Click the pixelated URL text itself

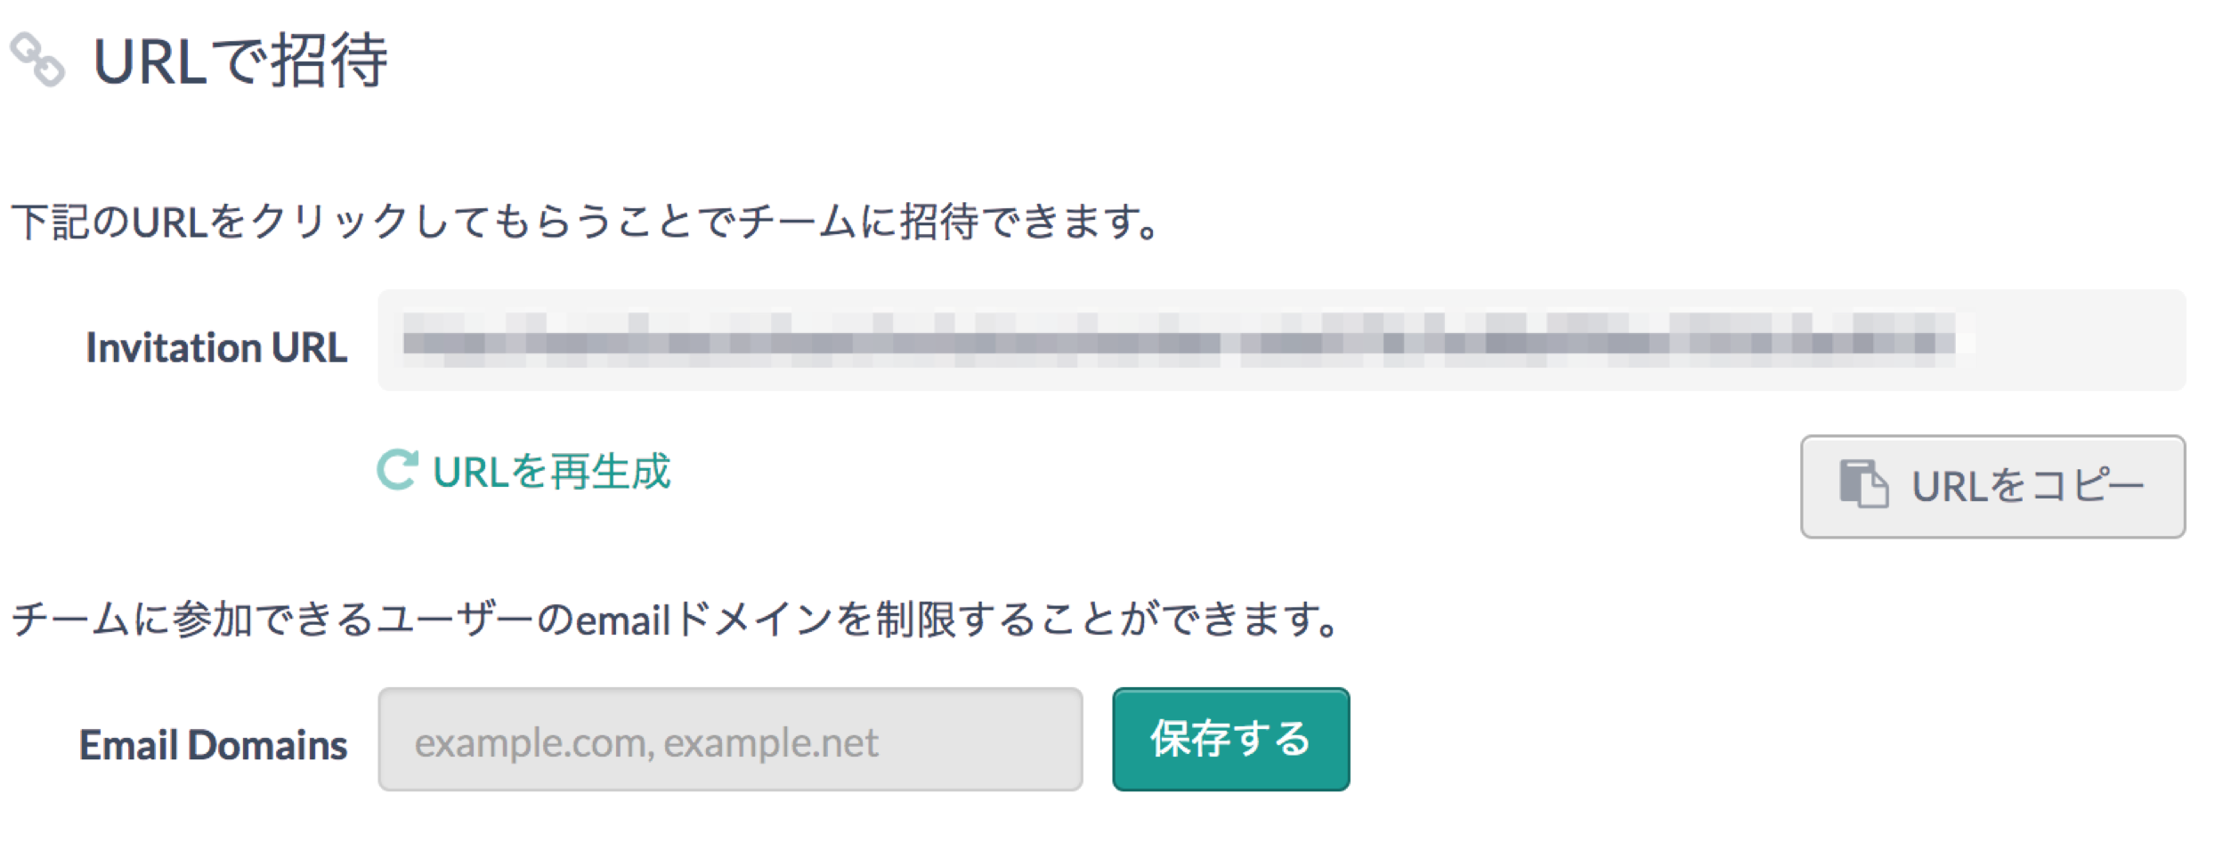(x=1180, y=341)
